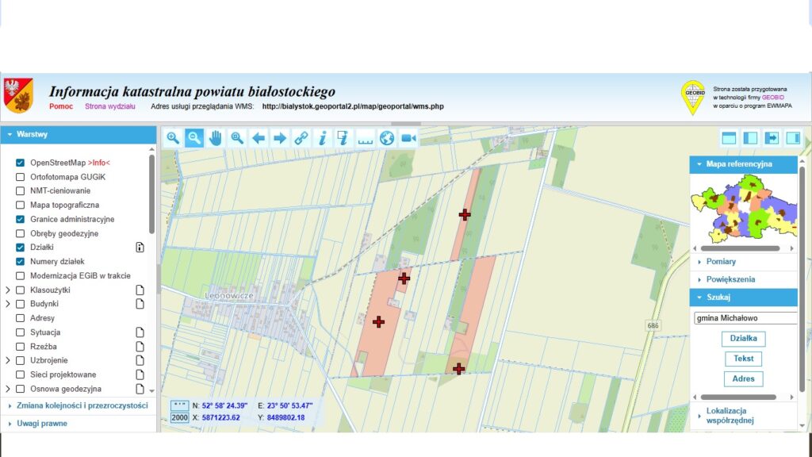Click the Adres search button
The width and height of the screenshot is (812, 457).
(x=743, y=378)
